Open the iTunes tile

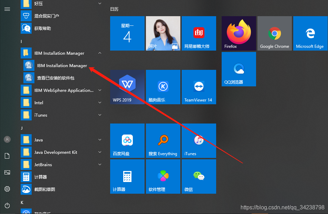tap(199, 141)
